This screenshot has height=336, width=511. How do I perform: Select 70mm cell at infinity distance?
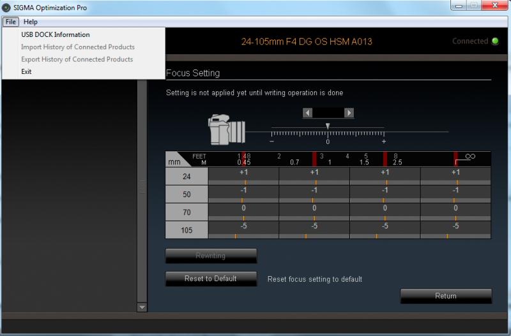tap(455, 212)
